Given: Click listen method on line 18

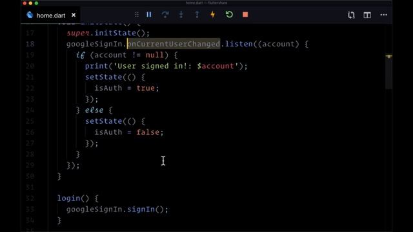Looking at the screenshot, I should coord(239,44).
